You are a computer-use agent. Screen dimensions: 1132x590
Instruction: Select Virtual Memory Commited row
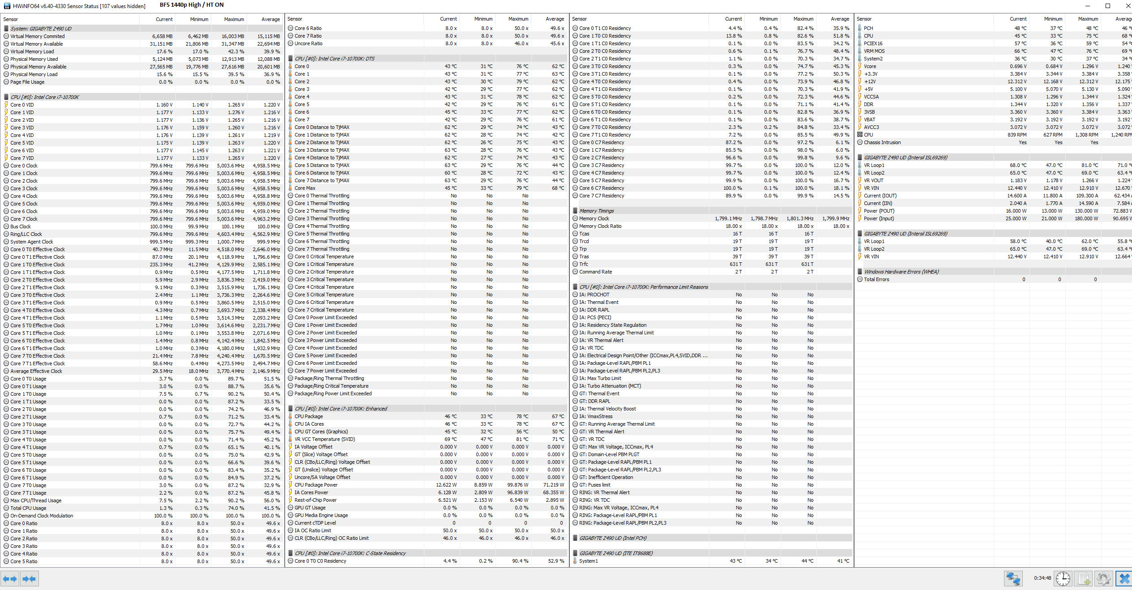click(x=142, y=36)
